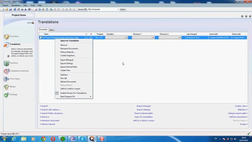Expand the Translator dropdown in the row

point(126,38)
